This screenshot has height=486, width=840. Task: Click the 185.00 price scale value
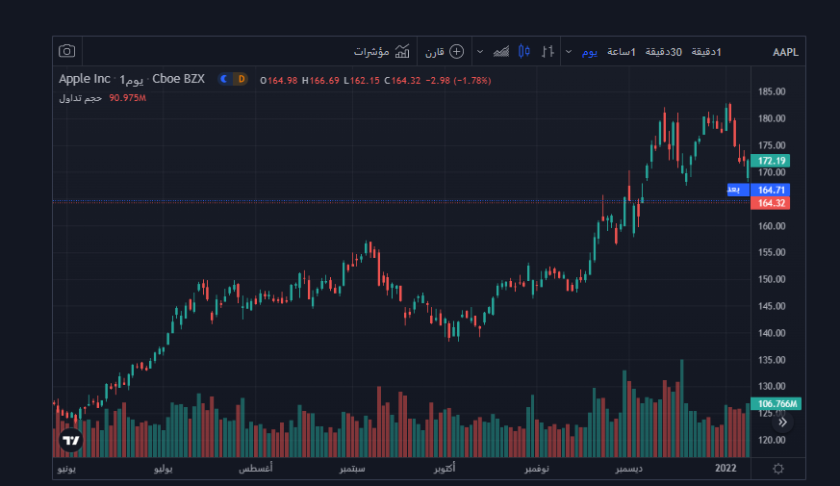[x=772, y=91]
